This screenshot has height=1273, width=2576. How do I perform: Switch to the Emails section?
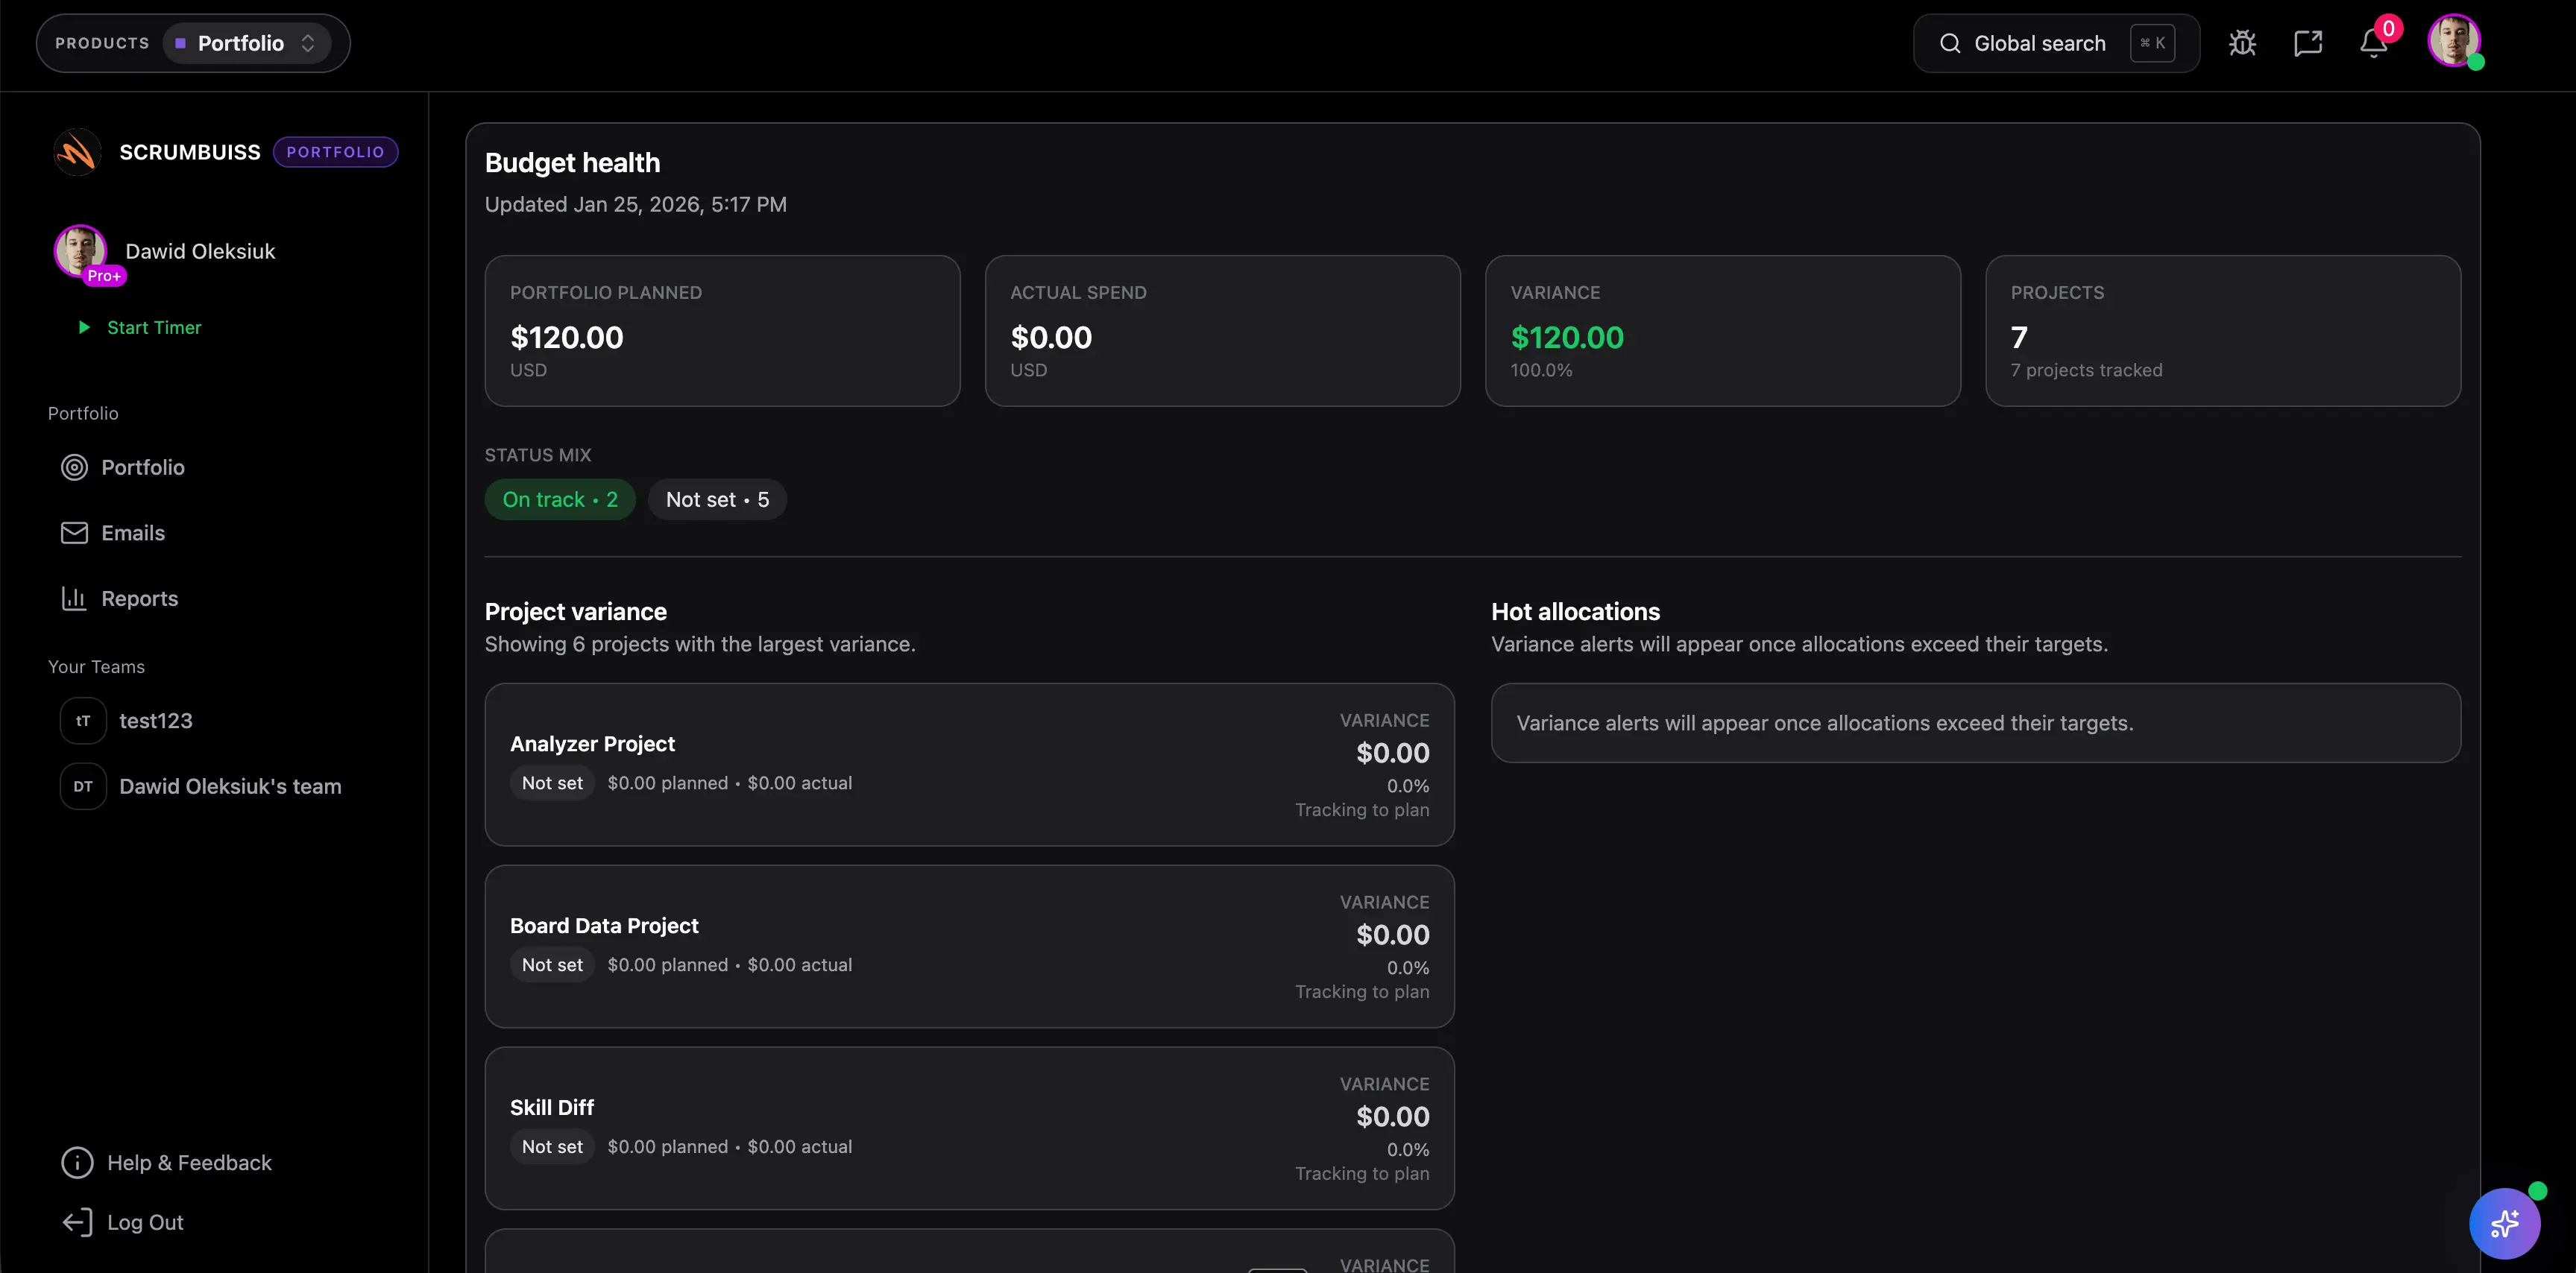[x=134, y=533]
